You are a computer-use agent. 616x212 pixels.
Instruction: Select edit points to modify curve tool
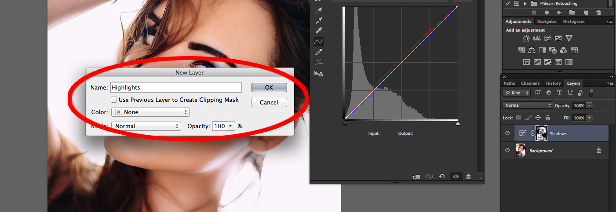[319, 42]
